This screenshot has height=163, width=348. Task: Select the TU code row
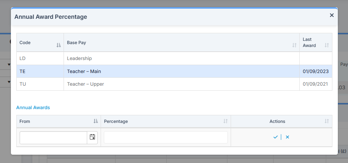23,84
